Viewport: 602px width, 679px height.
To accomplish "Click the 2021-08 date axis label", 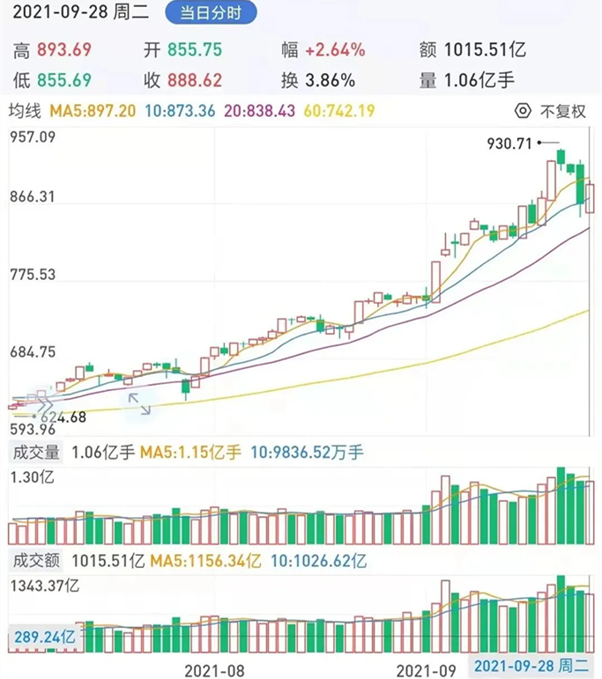I will [214, 670].
